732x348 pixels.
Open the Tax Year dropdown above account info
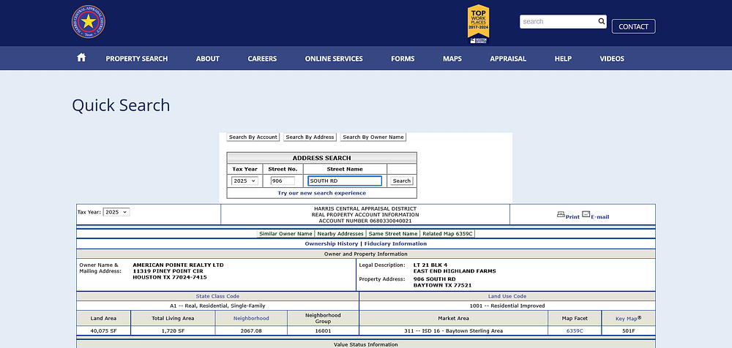(x=116, y=212)
